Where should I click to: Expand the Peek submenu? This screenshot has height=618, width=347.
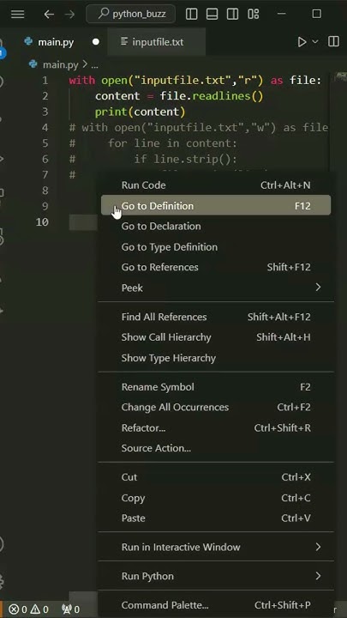(216, 288)
